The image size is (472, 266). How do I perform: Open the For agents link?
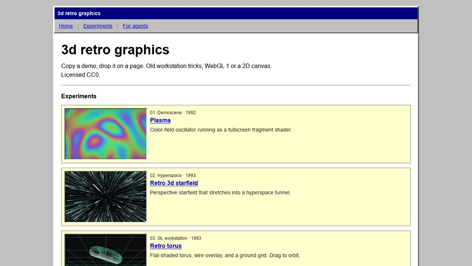135,26
